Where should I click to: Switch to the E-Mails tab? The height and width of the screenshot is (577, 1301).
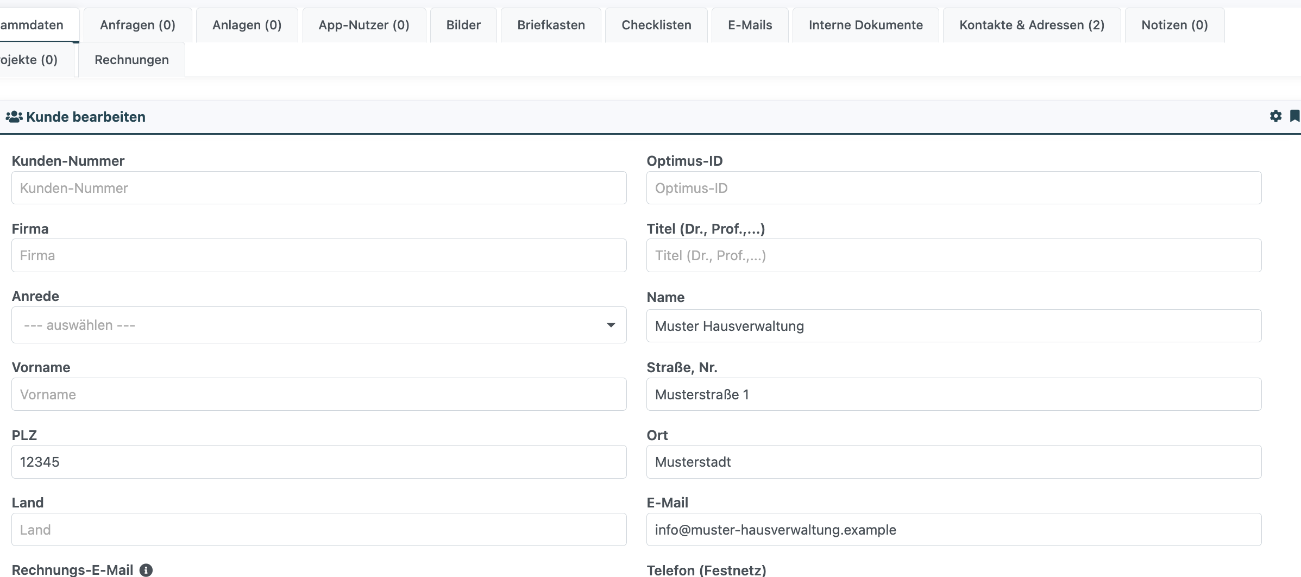point(750,25)
